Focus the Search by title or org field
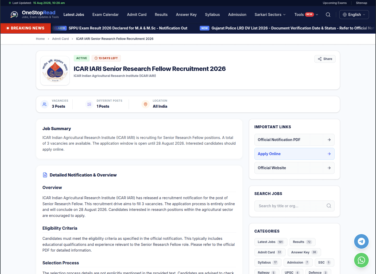 pos(294,206)
